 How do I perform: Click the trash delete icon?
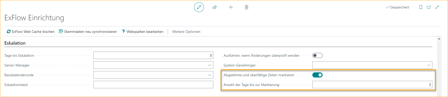246,7
